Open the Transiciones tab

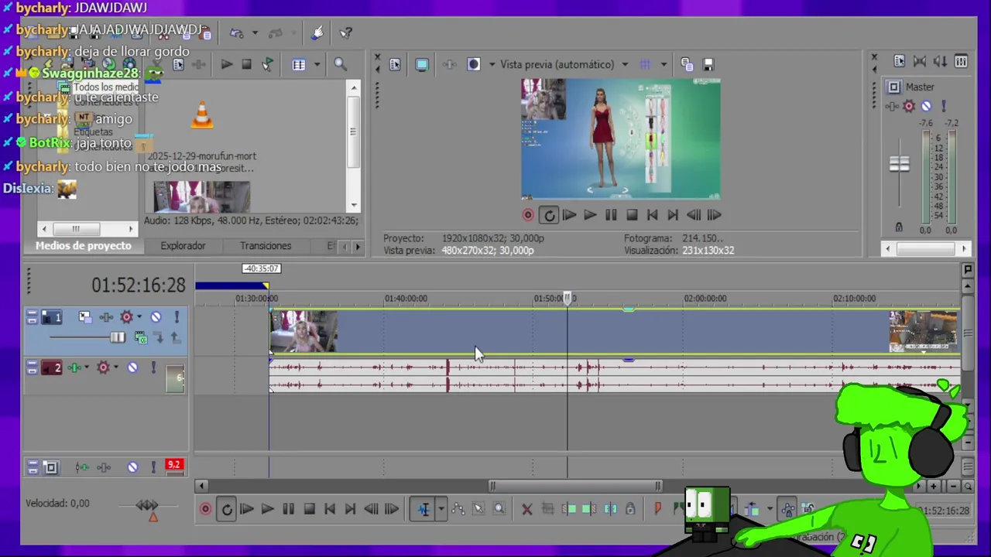pos(266,246)
